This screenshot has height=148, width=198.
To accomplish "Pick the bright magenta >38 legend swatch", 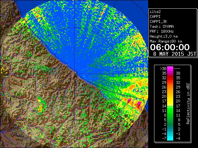I will 170,68.
